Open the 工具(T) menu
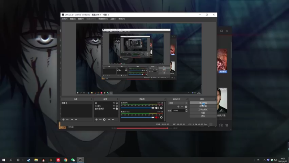Image resolution: width=289 pixels, height=163 pixels. tap(113, 19)
